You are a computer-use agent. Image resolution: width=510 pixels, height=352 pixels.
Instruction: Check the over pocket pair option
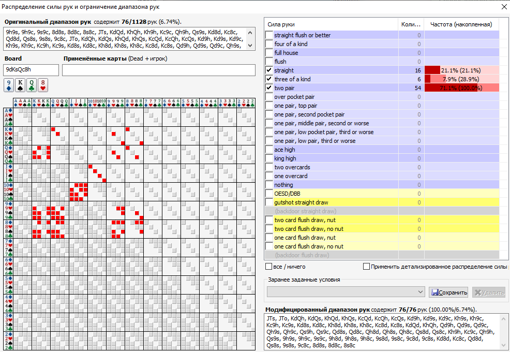click(269, 97)
